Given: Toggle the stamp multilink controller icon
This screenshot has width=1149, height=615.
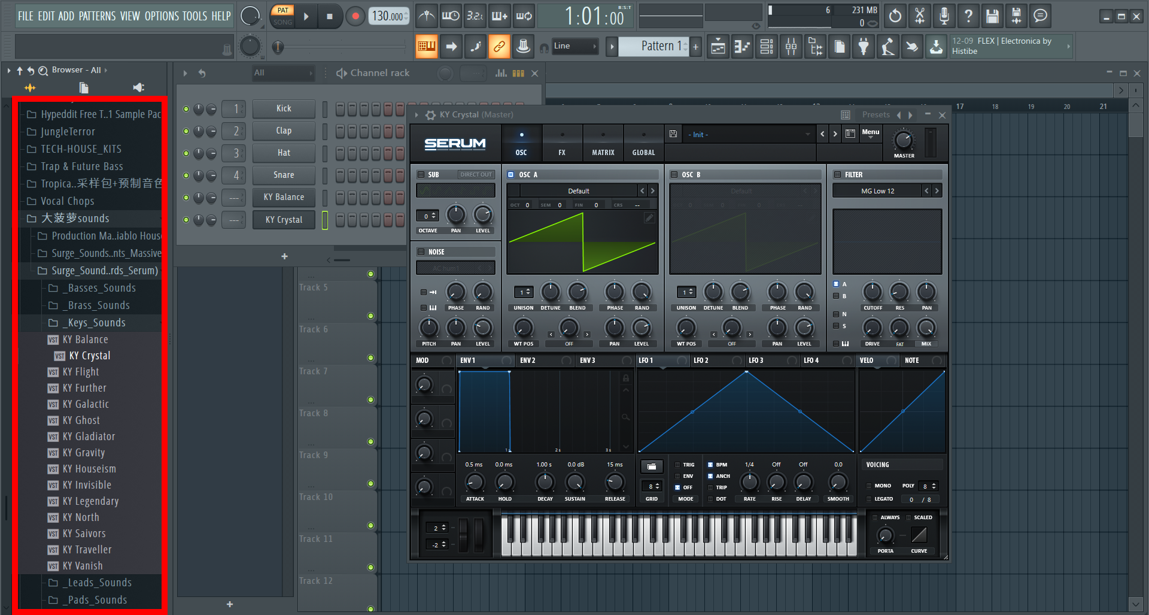Looking at the screenshot, I should tap(524, 46).
